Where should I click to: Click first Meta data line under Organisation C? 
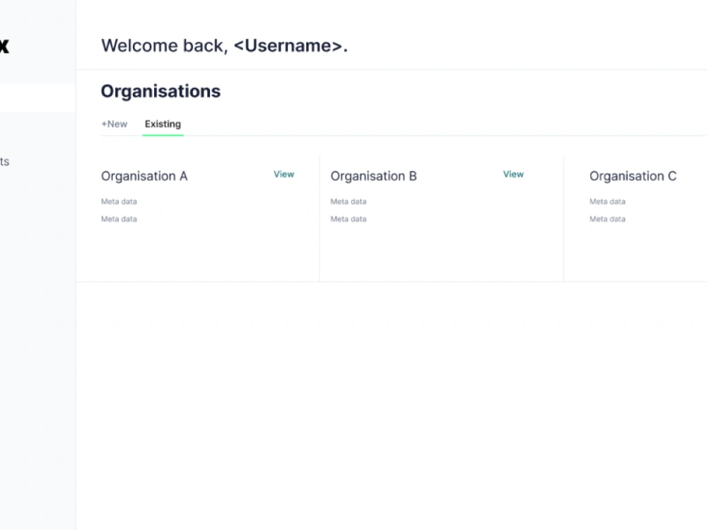click(607, 201)
